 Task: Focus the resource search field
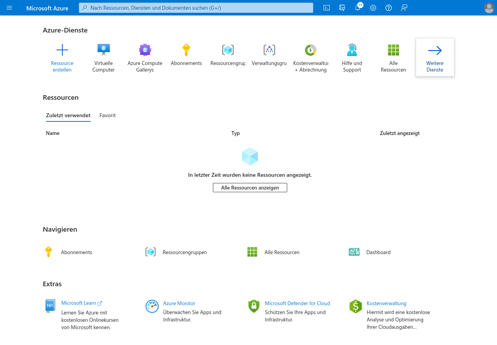pos(196,8)
